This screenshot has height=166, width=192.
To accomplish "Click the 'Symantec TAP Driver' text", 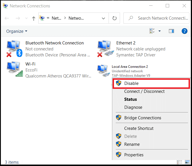I will (136, 55).
